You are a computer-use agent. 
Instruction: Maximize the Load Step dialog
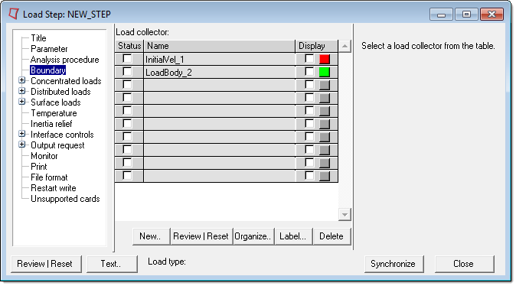[466, 15]
